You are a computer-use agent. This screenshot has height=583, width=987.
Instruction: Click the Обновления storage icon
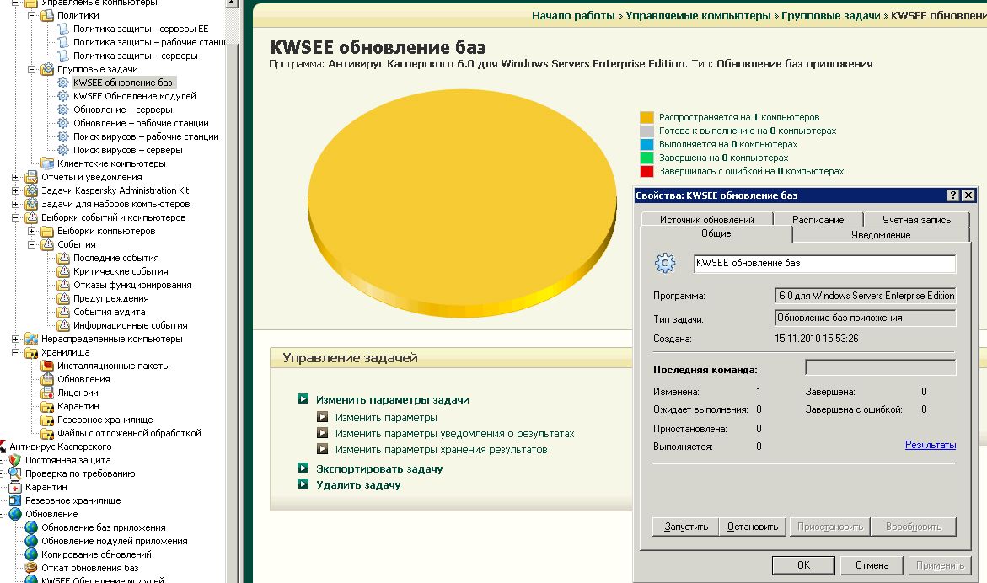(x=47, y=379)
